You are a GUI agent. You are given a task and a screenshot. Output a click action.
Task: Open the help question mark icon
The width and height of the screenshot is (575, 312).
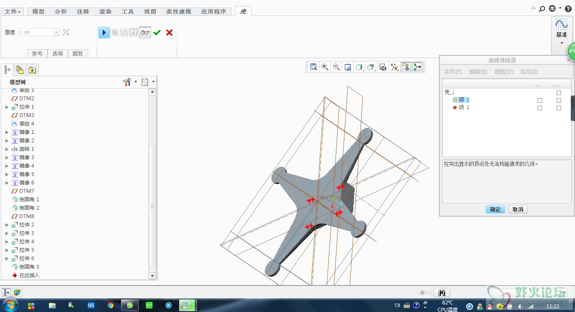tap(568, 8)
